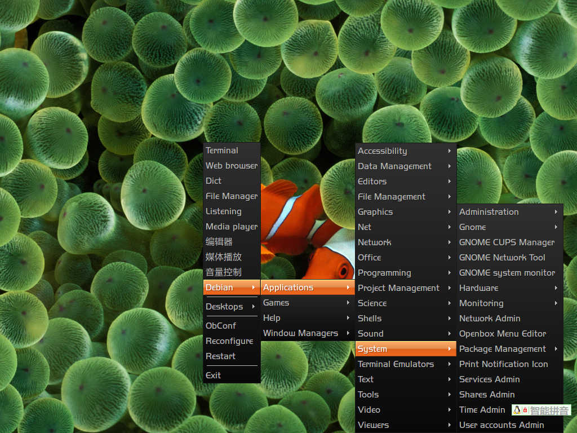Launch GNOME Network Tool
Viewport: 577px width, 433px height.
[510, 257]
